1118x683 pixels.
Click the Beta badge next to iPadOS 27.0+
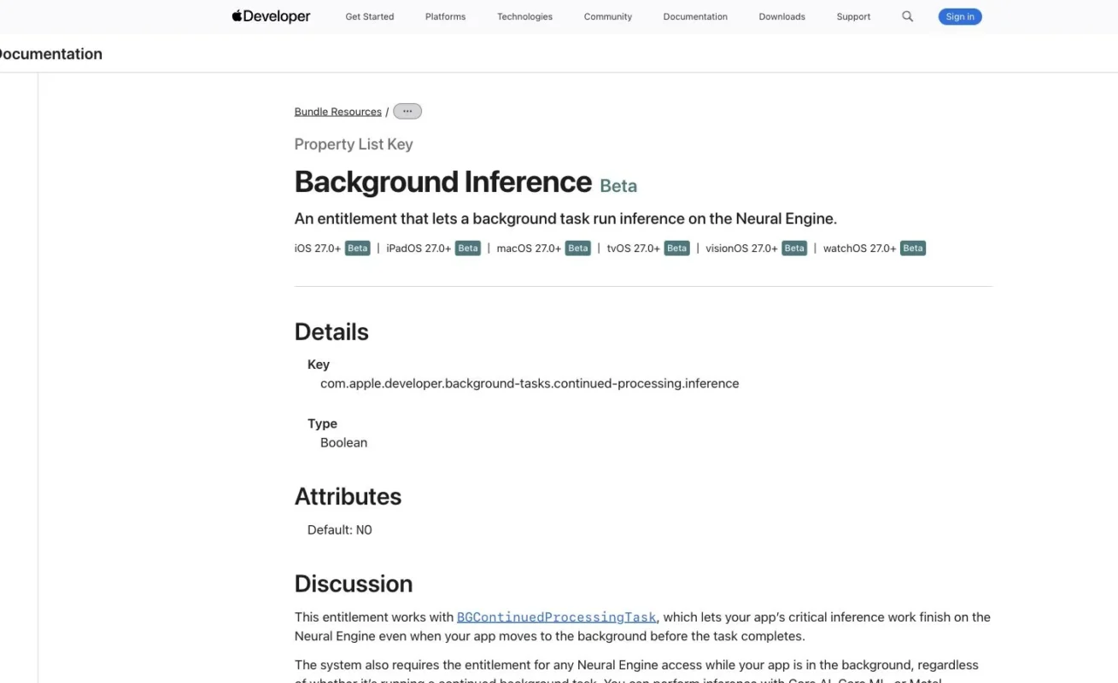[468, 248]
